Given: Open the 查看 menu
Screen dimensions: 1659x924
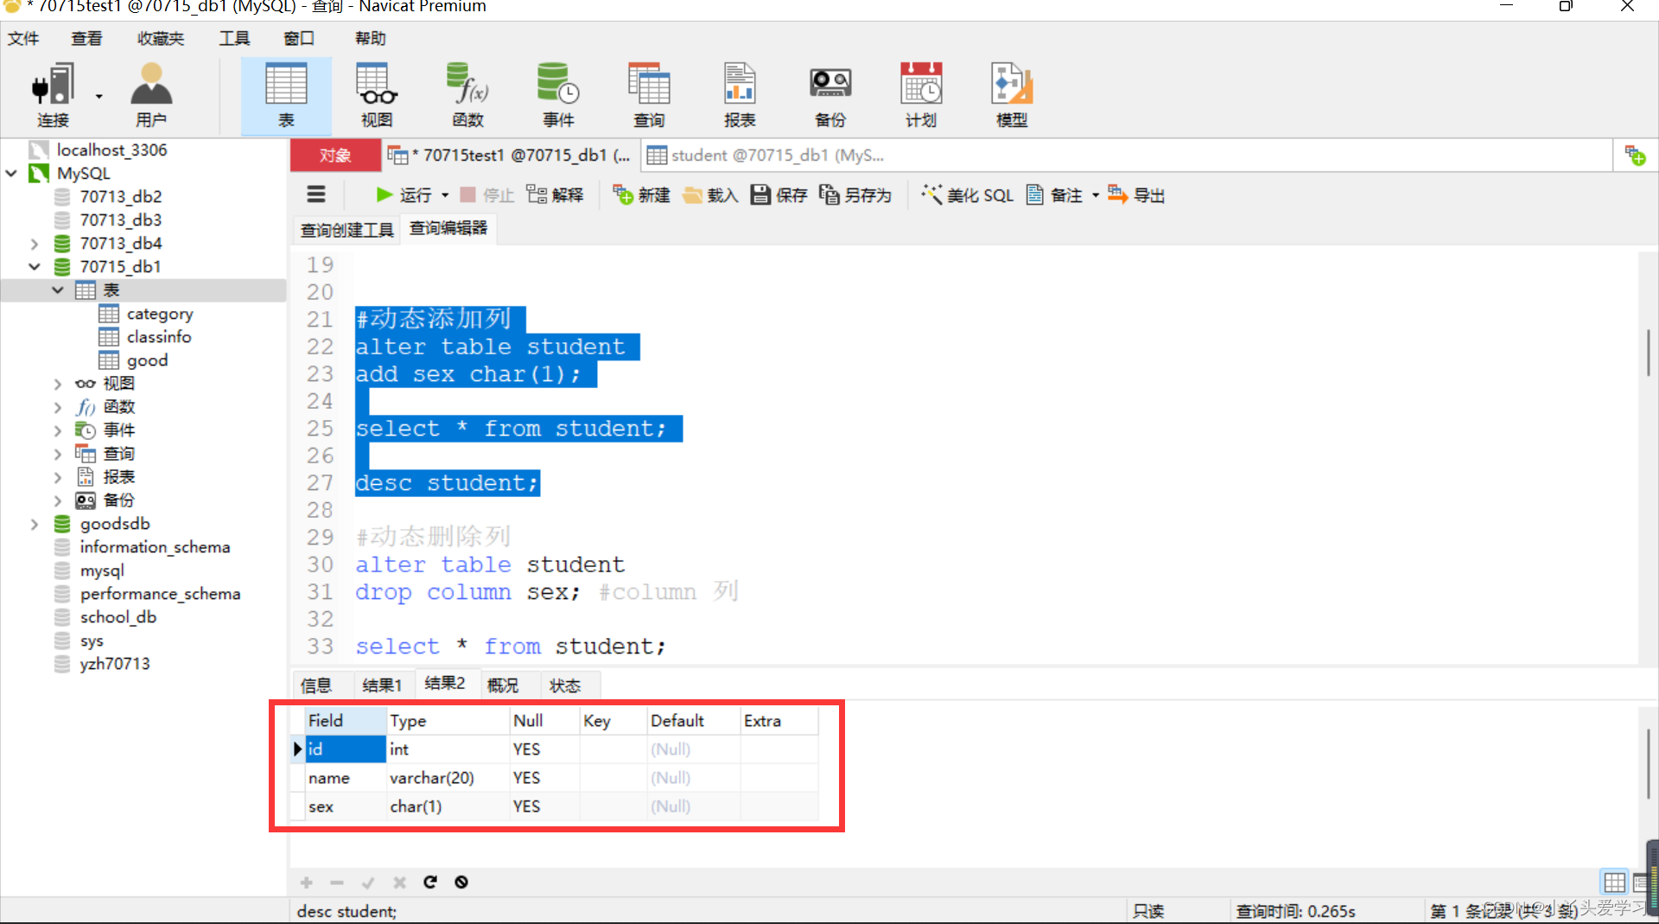Looking at the screenshot, I should 86,38.
